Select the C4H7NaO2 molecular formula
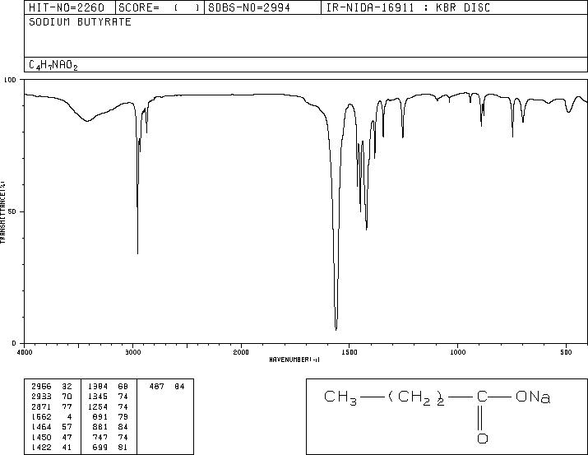The image size is (588, 455). (x=53, y=65)
